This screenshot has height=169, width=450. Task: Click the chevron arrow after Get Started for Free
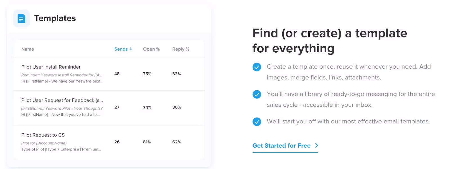(x=317, y=146)
